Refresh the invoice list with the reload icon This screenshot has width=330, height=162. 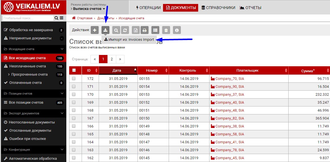[125, 30]
